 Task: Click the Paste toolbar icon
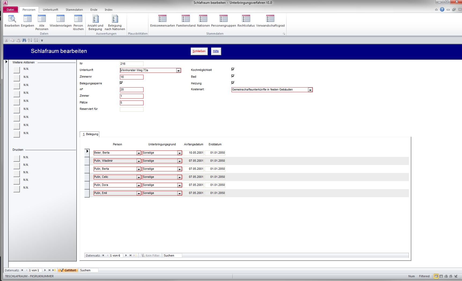pos(18,40)
